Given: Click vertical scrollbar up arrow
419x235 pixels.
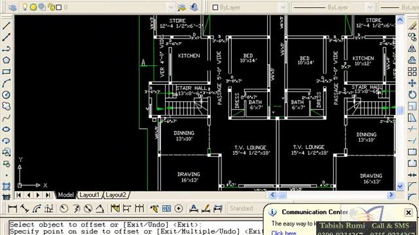Looking at the screenshot, I should pos(400,20).
